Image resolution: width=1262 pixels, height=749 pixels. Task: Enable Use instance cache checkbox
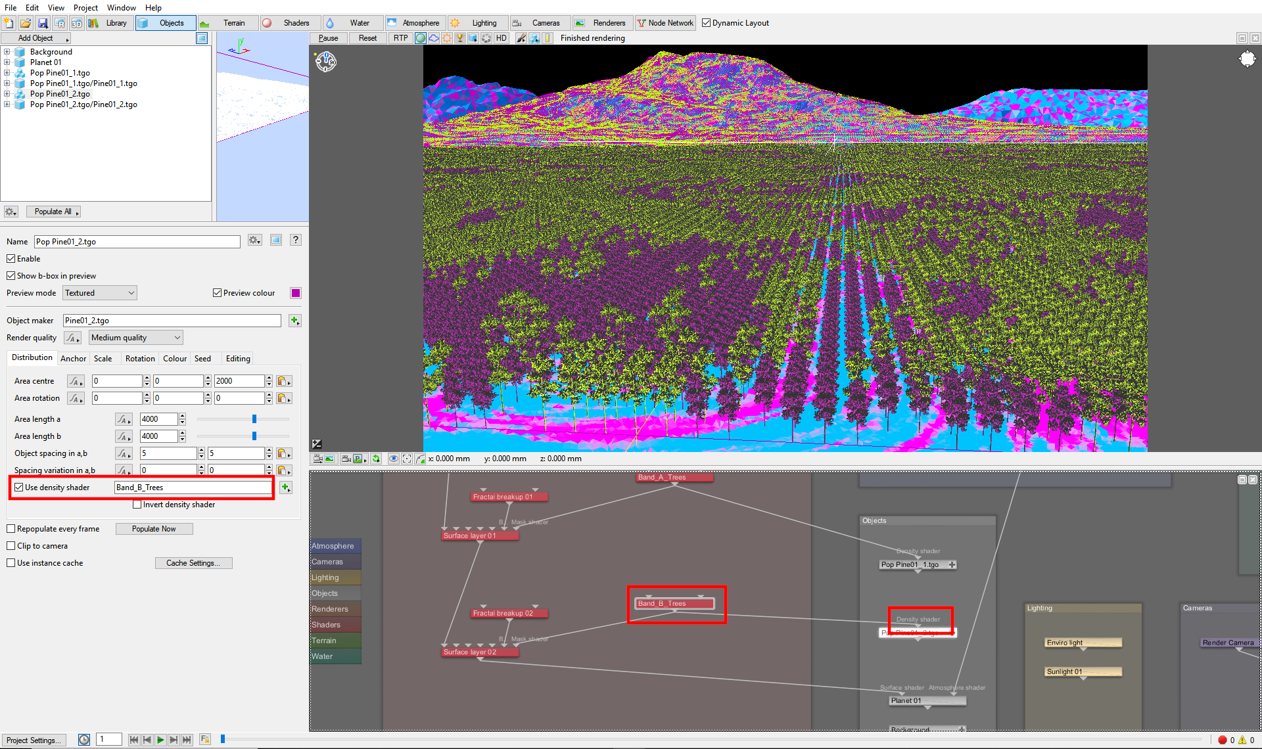coord(11,563)
